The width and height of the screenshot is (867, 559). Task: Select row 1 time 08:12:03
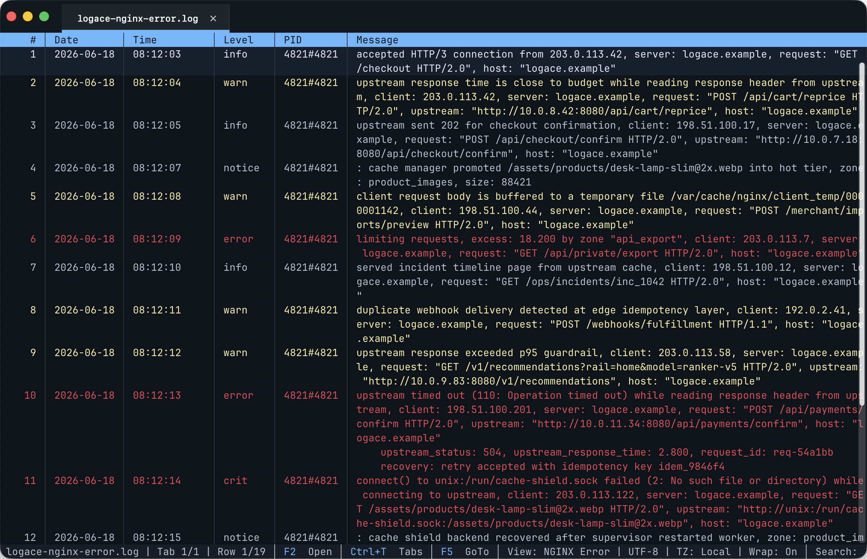tap(157, 54)
